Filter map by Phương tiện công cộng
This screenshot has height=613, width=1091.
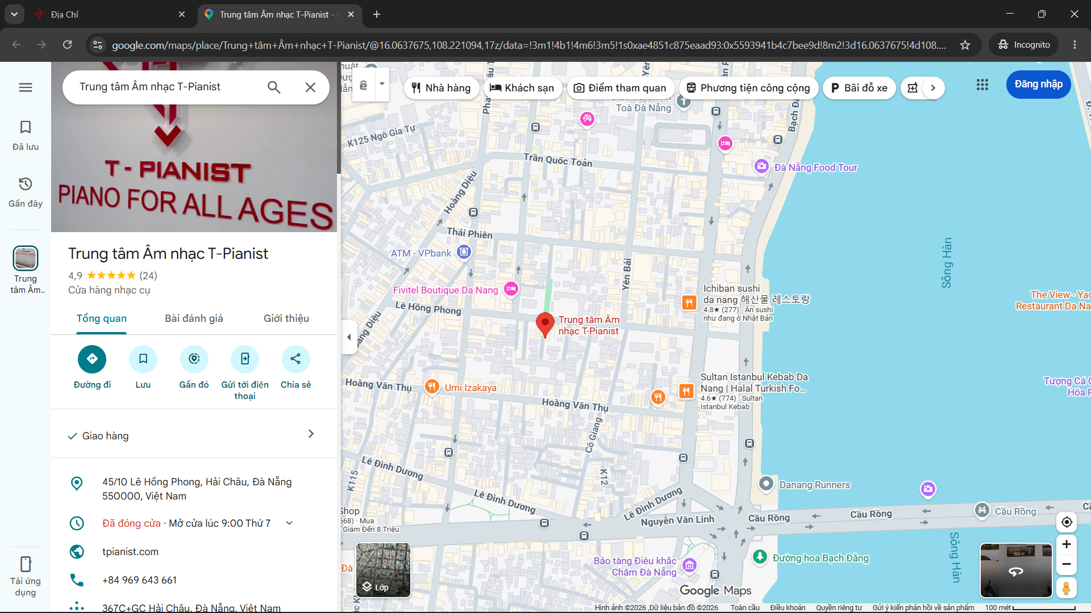pos(749,88)
